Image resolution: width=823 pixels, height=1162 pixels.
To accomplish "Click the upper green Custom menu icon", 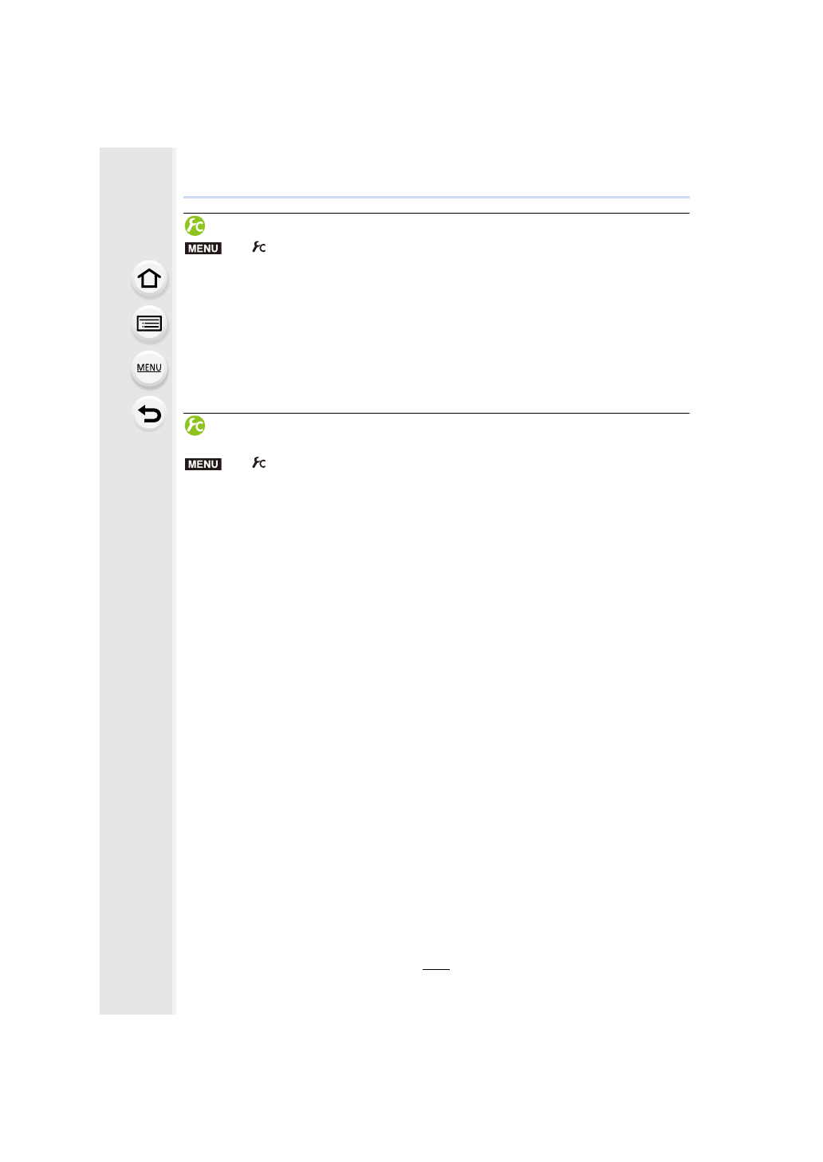I will pos(195,226).
